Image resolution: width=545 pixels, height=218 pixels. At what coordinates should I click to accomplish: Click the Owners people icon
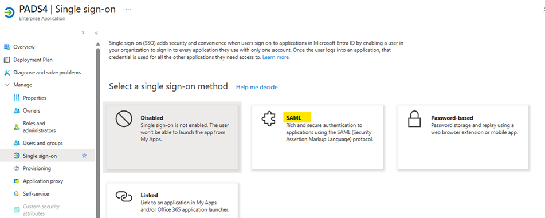pos(17,111)
